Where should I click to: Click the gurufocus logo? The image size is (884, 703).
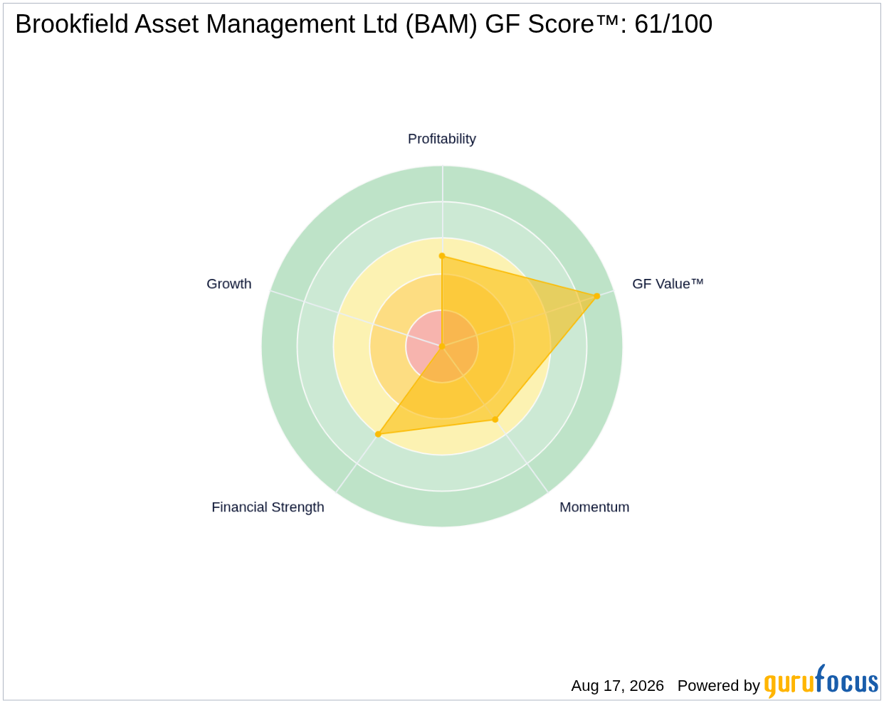pos(821,682)
